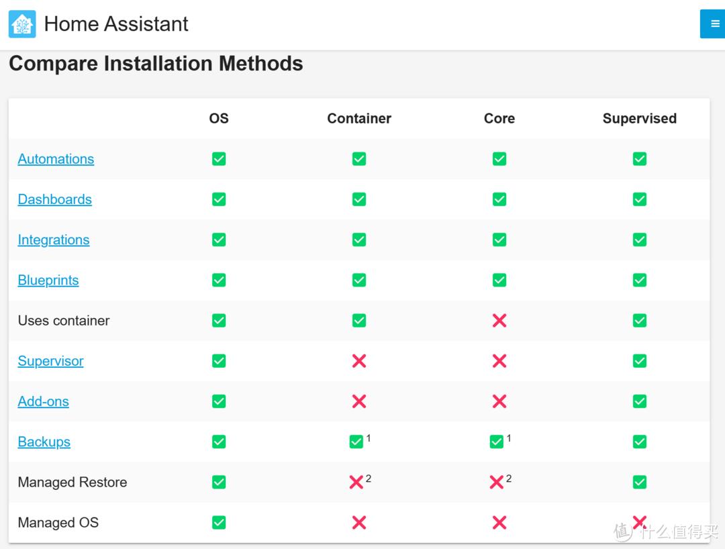Click the green check for Backups under Container
The image size is (725, 549).
pyautogui.click(x=356, y=442)
